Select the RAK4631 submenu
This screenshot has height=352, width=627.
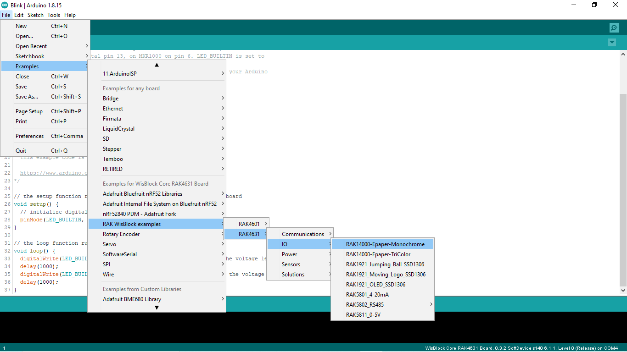point(246,234)
